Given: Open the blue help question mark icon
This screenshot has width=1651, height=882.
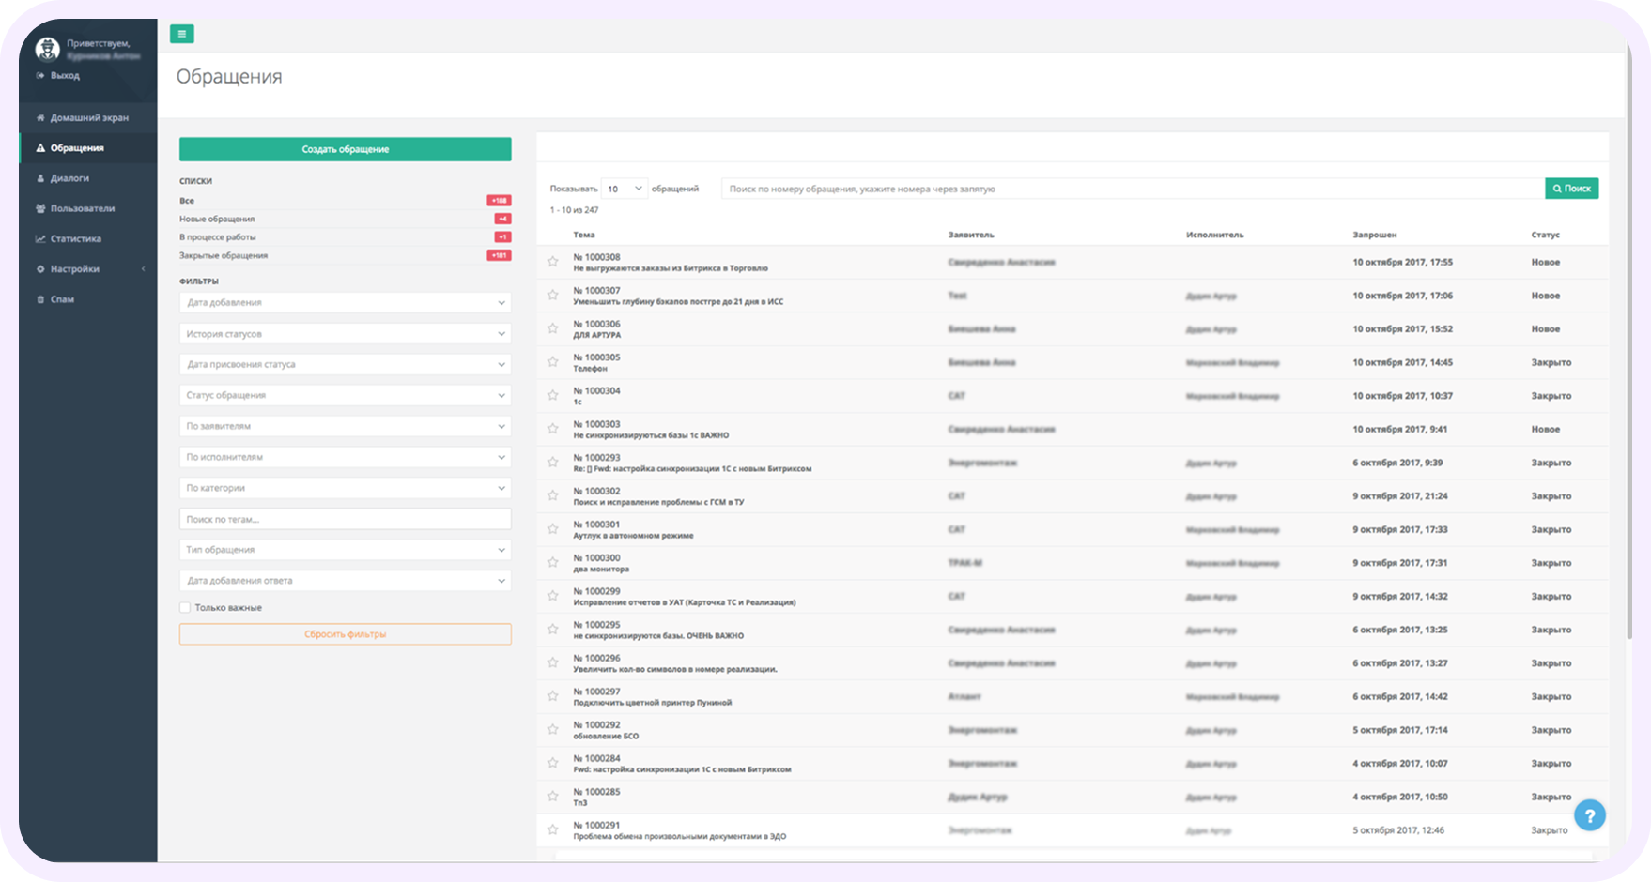Looking at the screenshot, I should click(x=1589, y=815).
